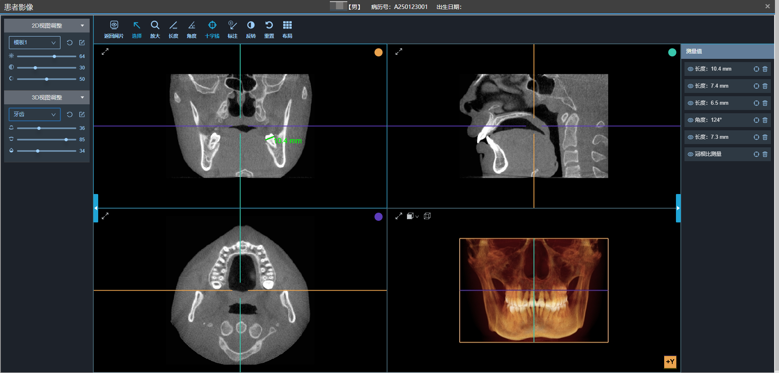Viewport: 779px width, 373px height.
Task: Activate the crosshair tool (十字线)
Action: pos(212,30)
